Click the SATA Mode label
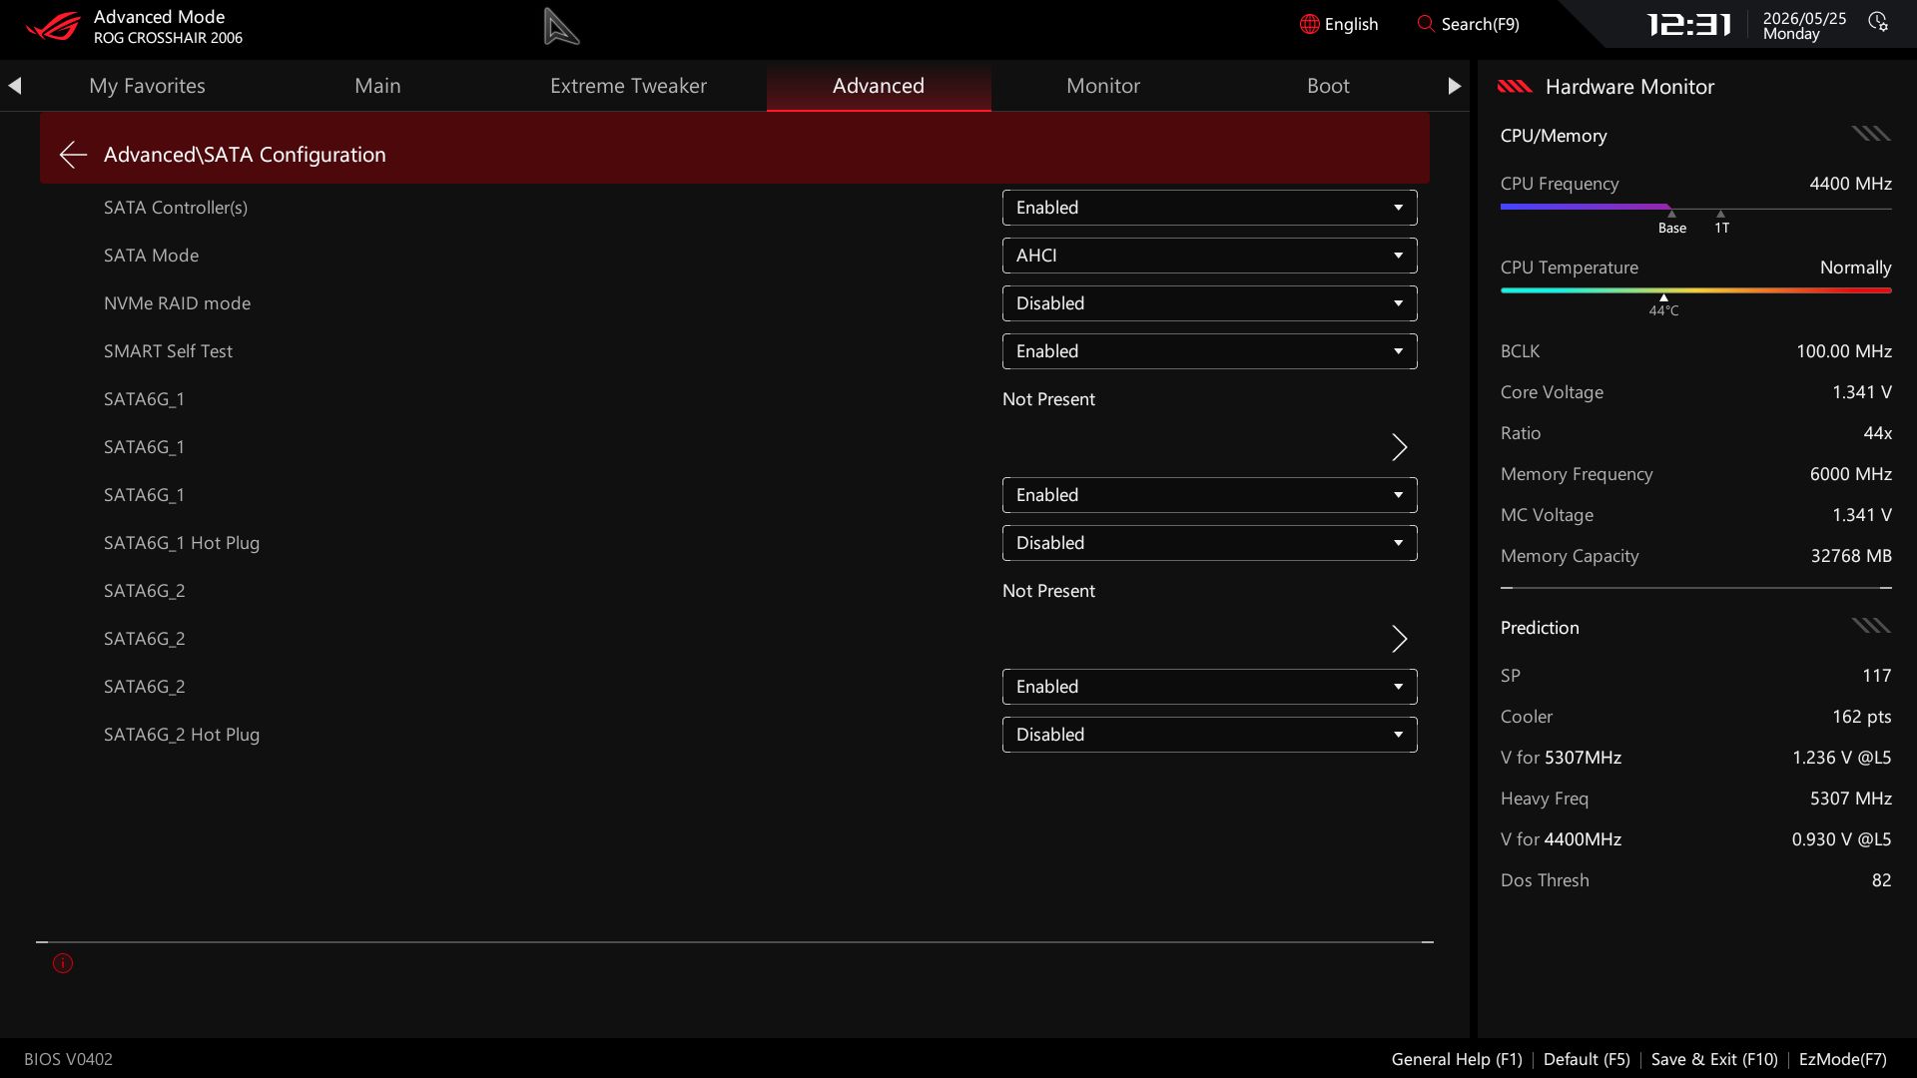1917x1078 pixels. 151,256
